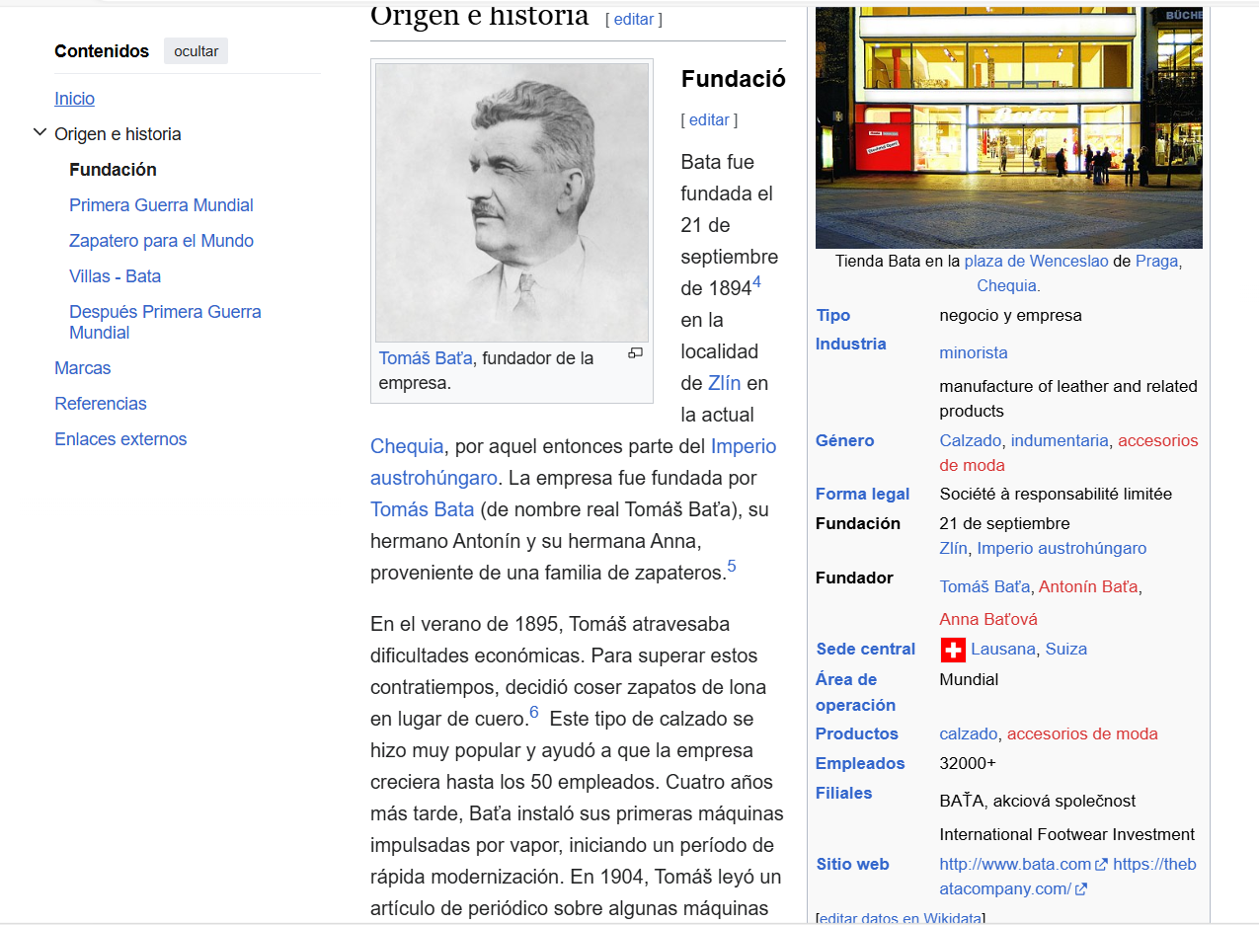Open Zlín link in Fundación infobox row
1259x925 pixels.
click(x=954, y=549)
